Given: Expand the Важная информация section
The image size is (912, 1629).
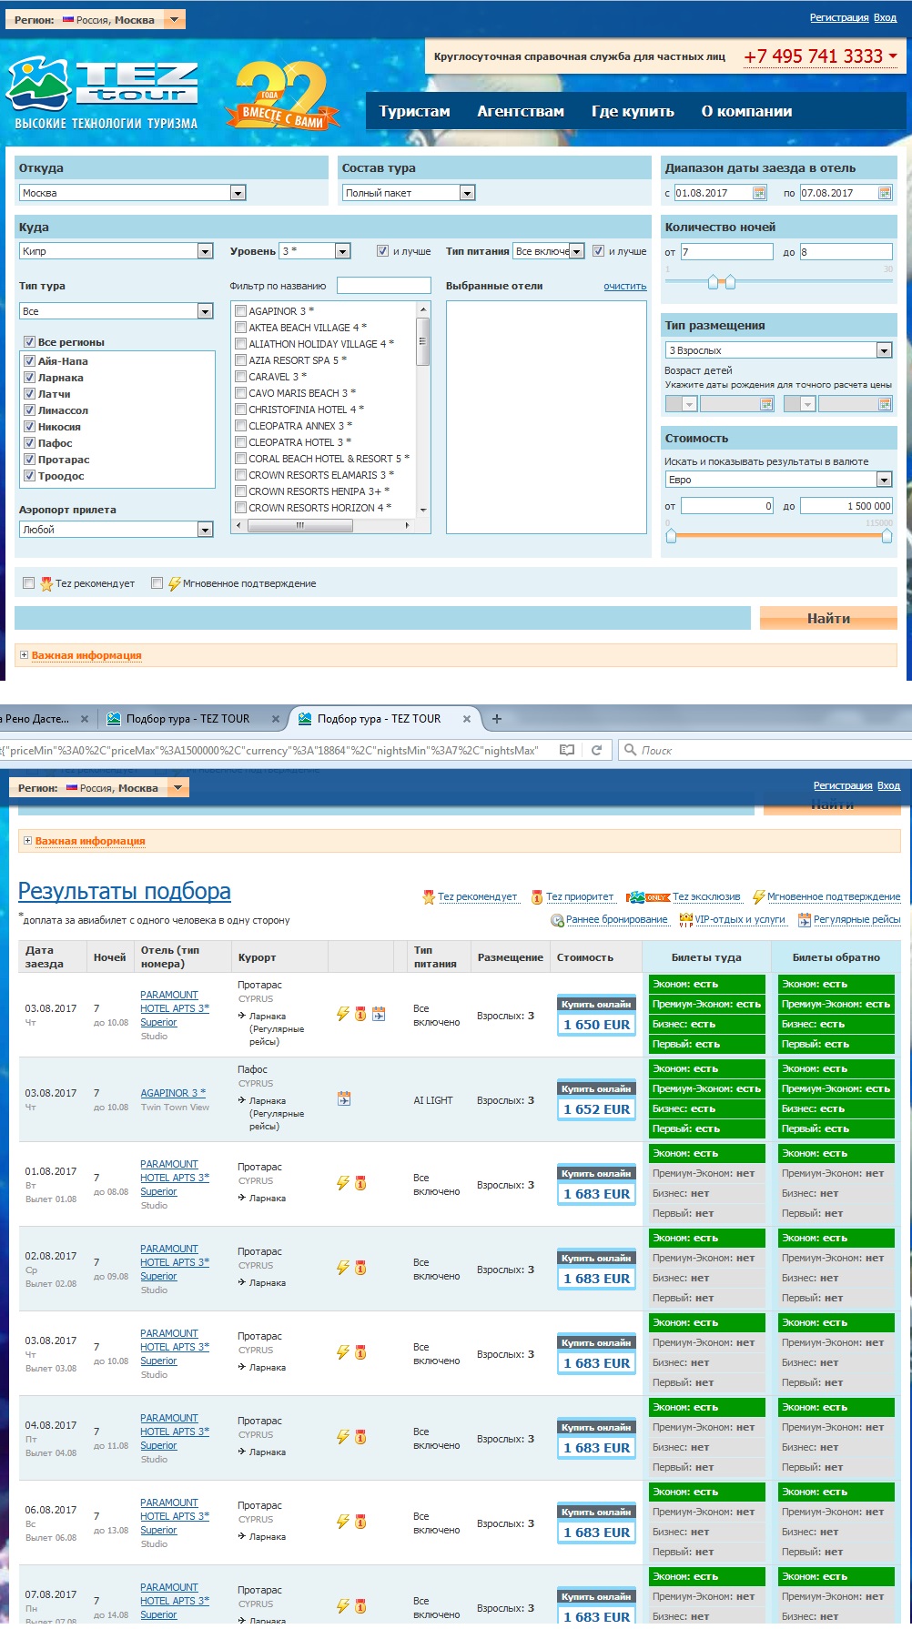Looking at the screenshot, I should point(24,655).
